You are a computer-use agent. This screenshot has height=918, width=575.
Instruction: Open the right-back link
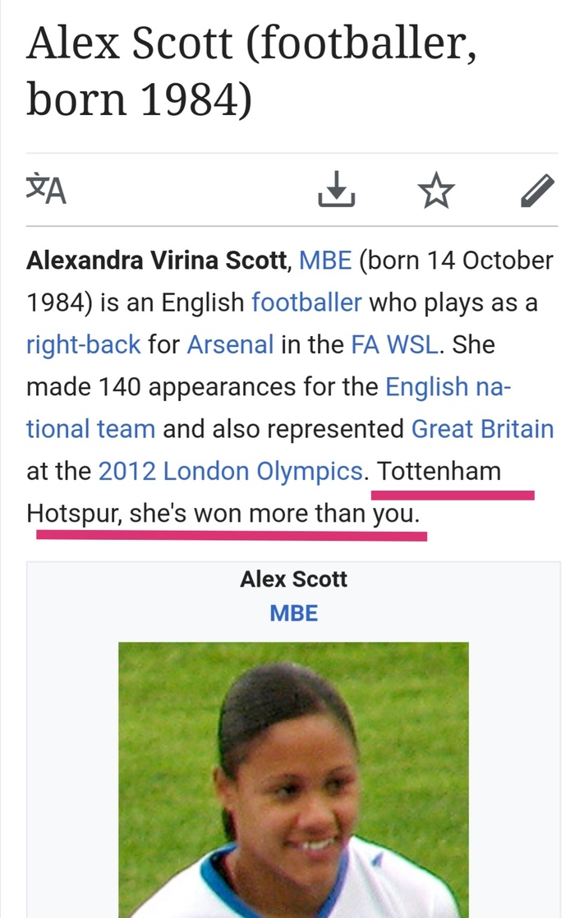(x=83, y=344)
